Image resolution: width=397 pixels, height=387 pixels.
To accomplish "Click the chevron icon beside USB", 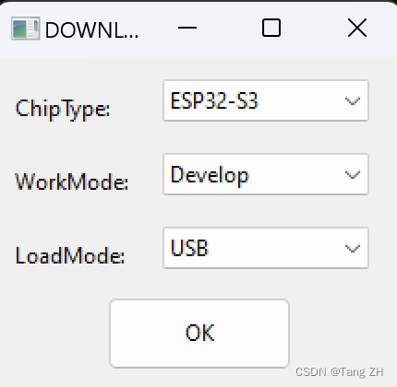I will [x=353, y=248].
